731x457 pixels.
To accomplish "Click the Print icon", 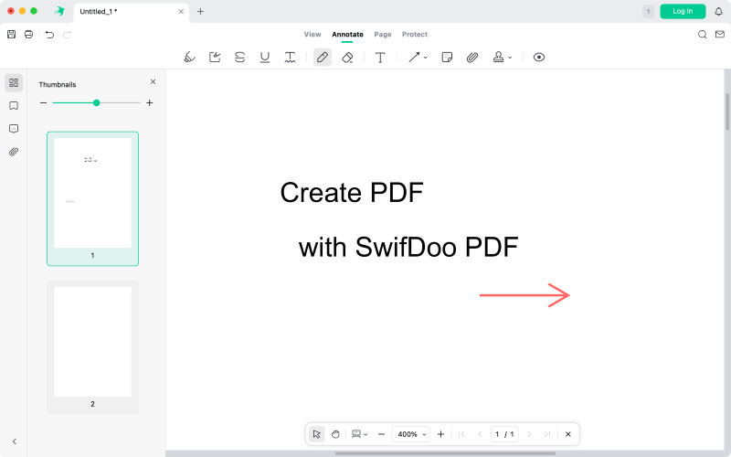I will click(28, 34).
